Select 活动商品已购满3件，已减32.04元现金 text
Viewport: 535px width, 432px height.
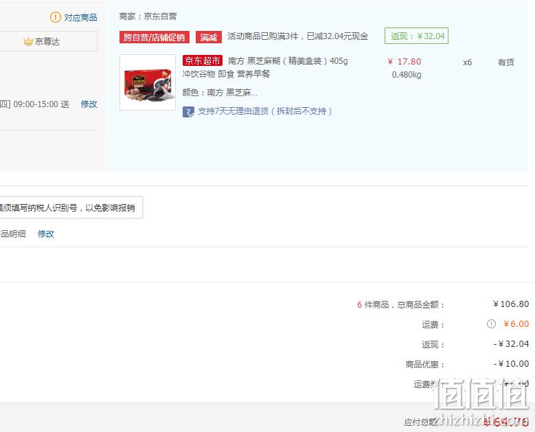coord(298,36)
